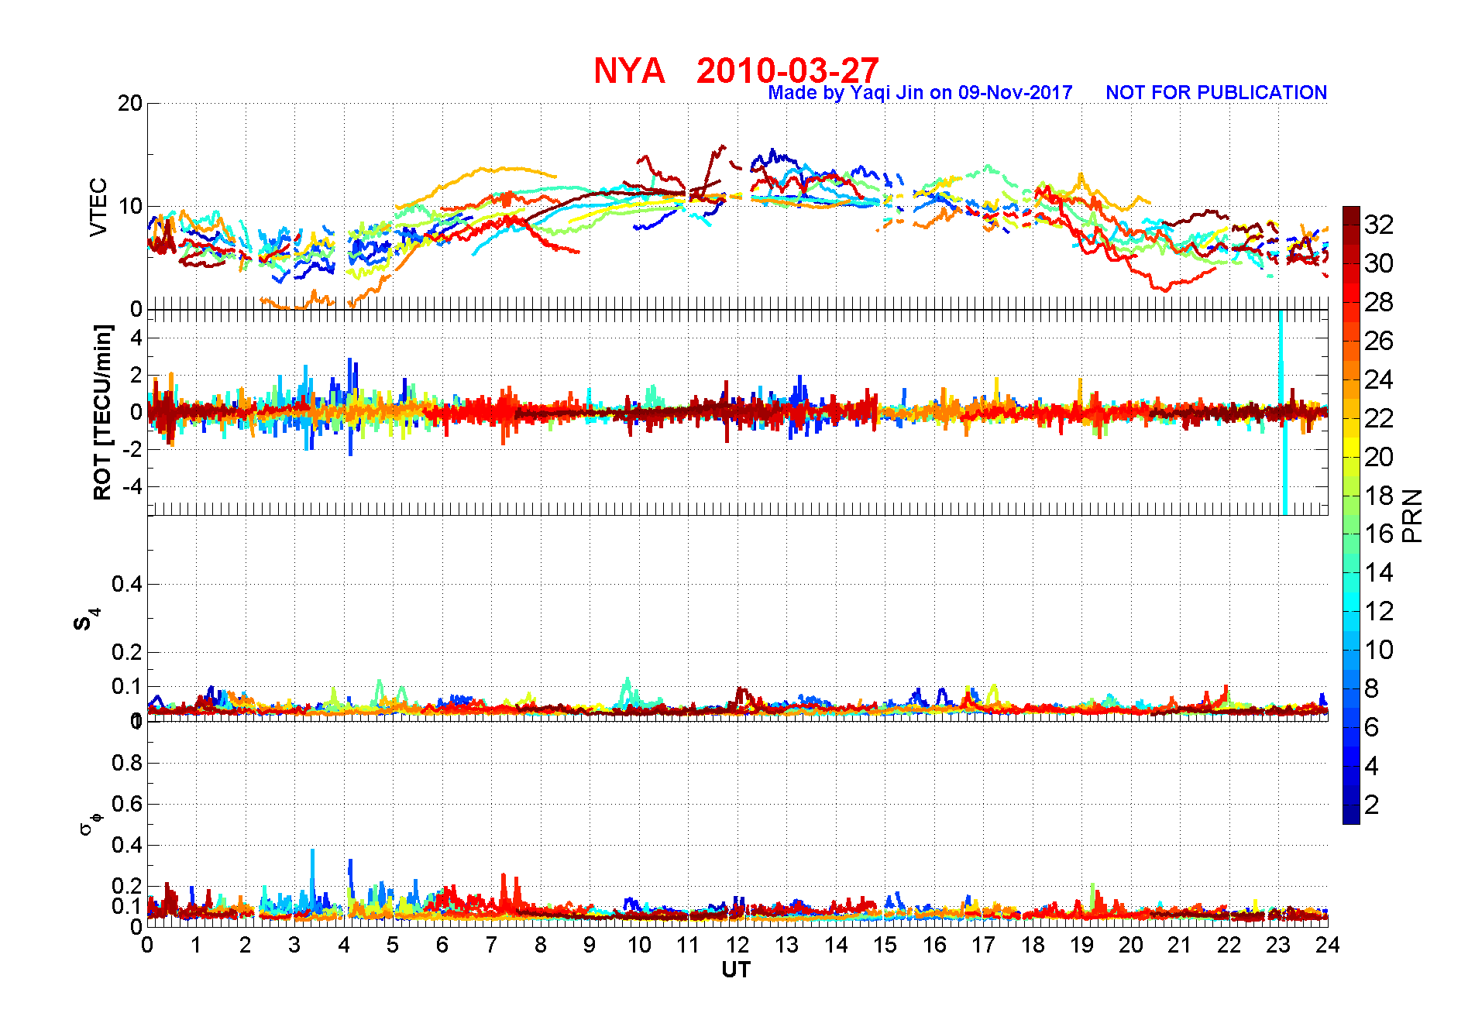Click the cyan ROT spike near 23 UT
Screen dimensions: 1475x1030
(1282, 412)
